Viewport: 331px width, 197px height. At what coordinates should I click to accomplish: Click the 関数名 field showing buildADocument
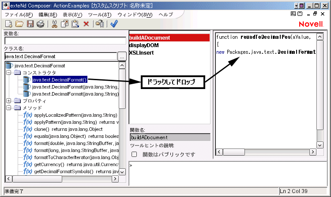(170, 138)
